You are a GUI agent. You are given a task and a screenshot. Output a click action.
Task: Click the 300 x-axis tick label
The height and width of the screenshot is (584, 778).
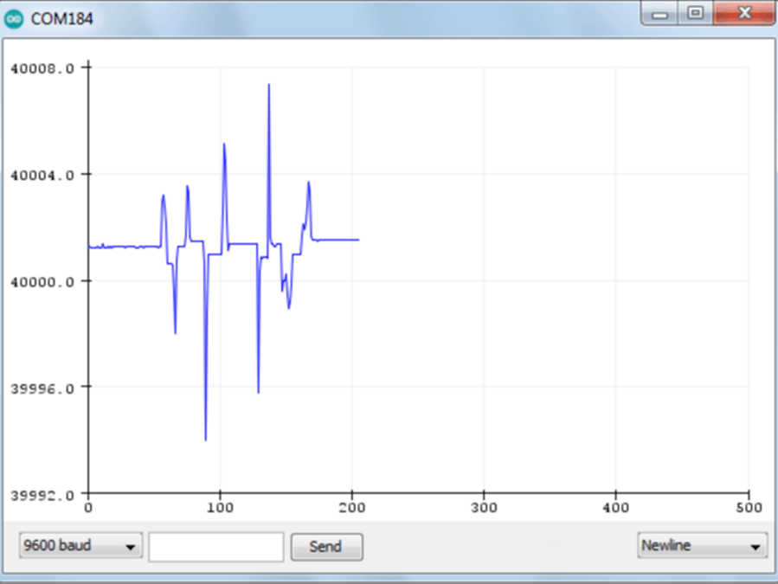click(x=484, y=508)
